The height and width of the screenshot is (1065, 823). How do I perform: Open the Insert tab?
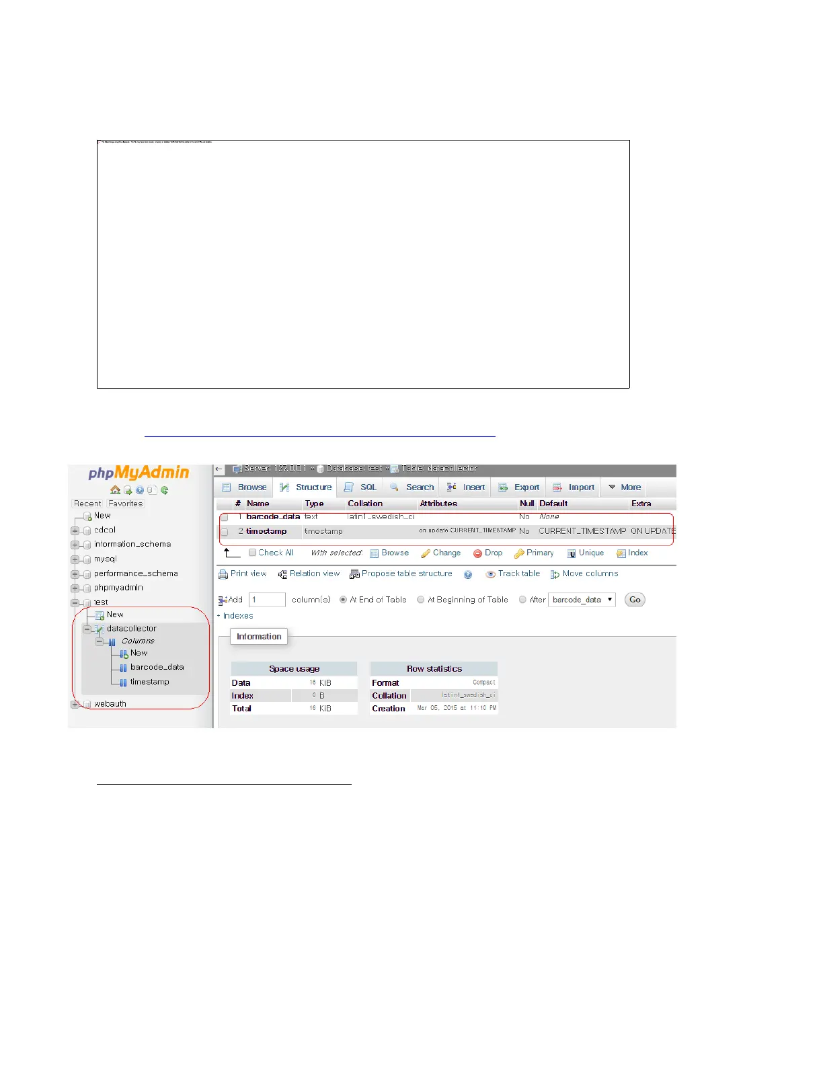point(466,487)
